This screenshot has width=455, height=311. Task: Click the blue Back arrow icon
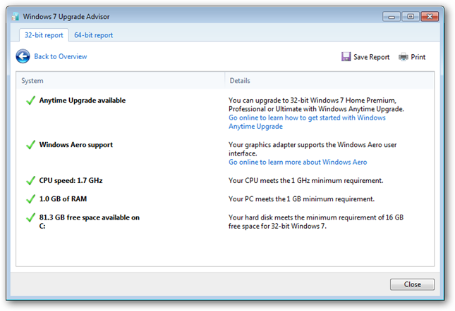[23, 56]
